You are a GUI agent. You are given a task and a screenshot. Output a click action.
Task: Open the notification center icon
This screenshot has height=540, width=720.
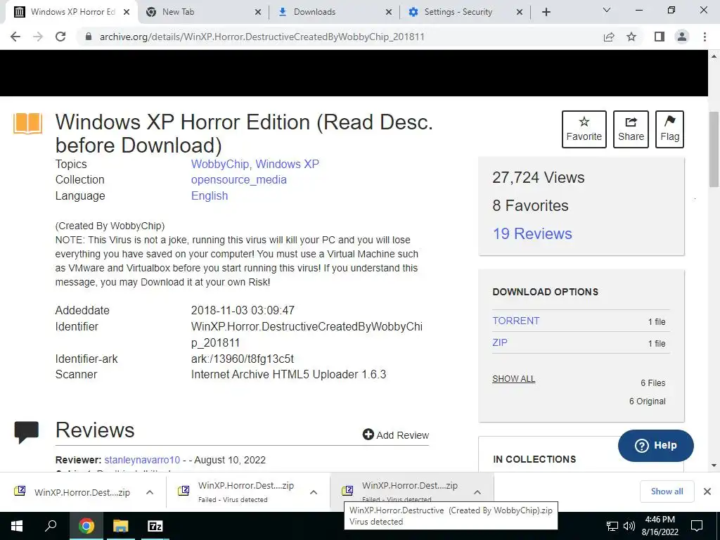[697, 526]
